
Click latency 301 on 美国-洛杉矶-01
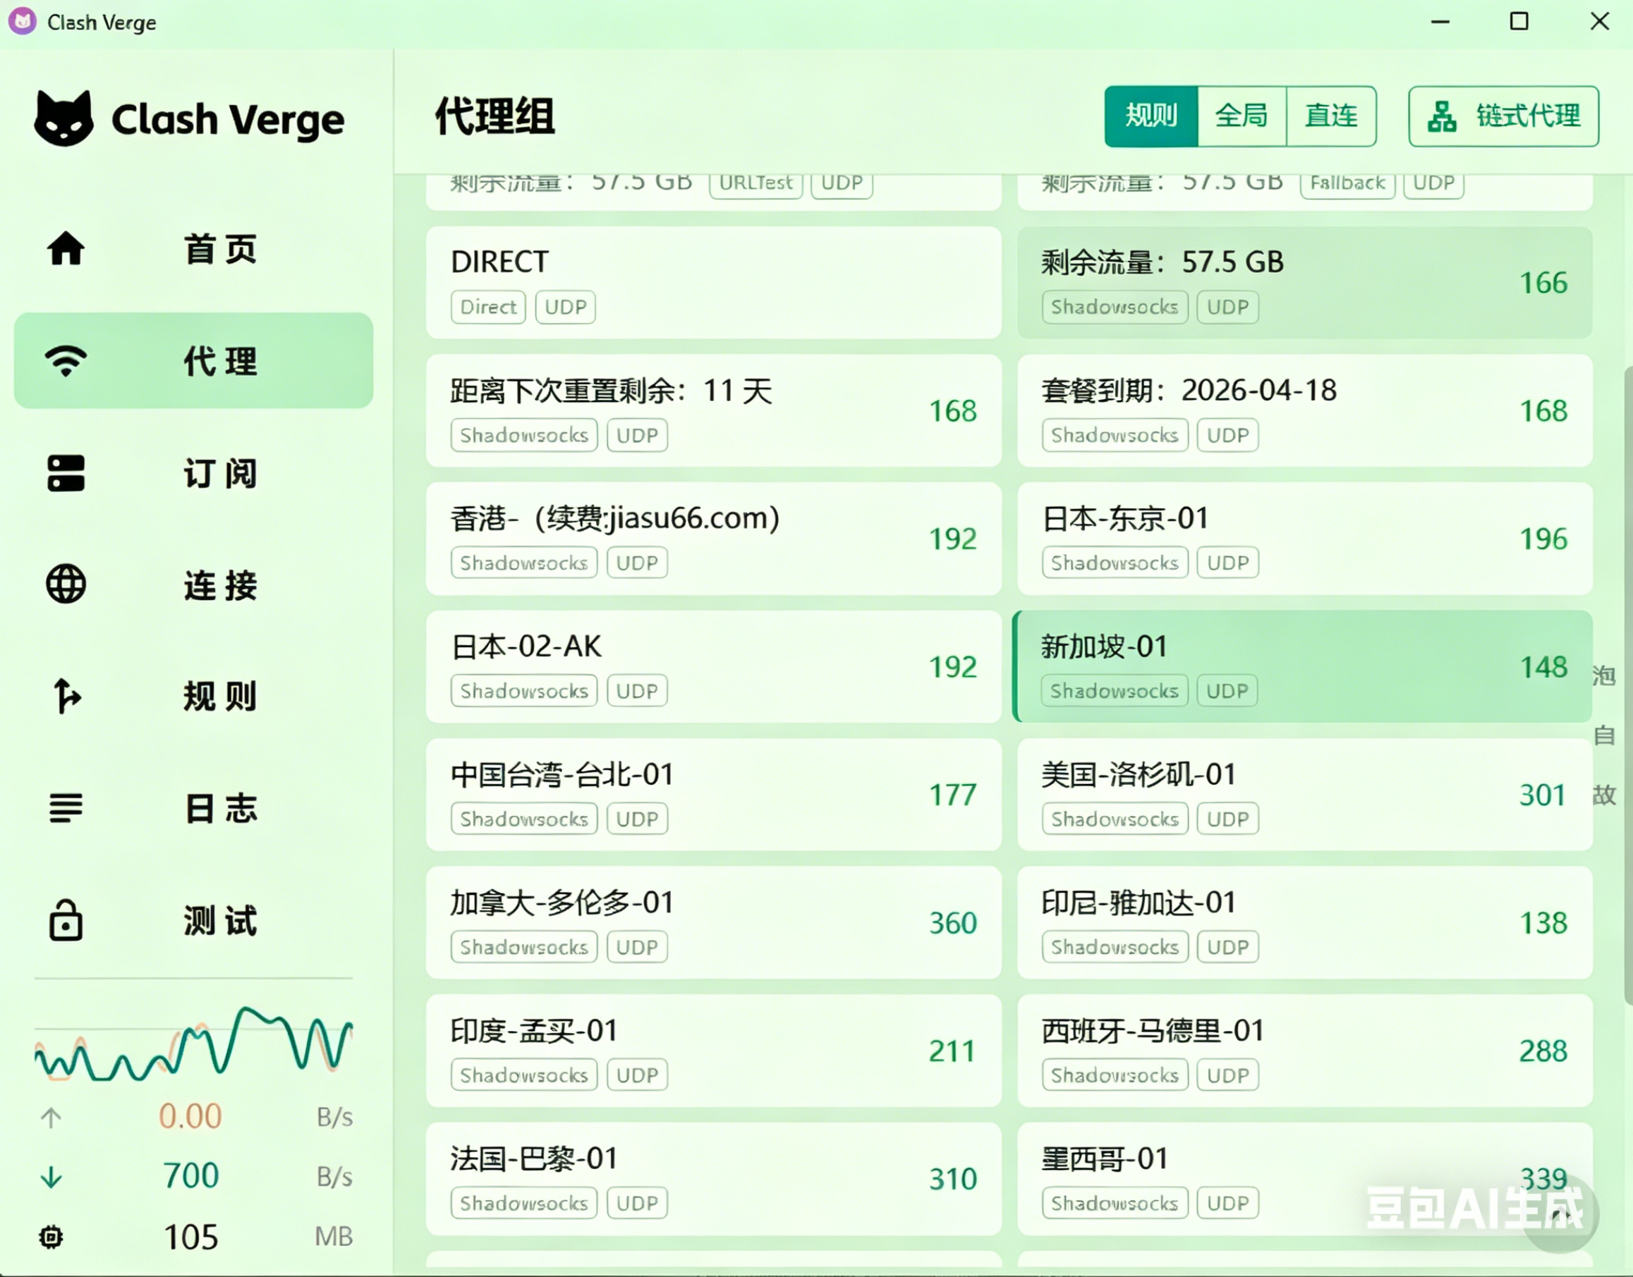(1543, 795)
